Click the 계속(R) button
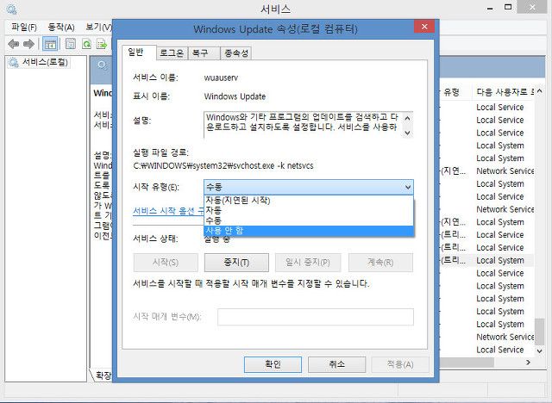Screen dimensions: 552x403 point(380,263)
